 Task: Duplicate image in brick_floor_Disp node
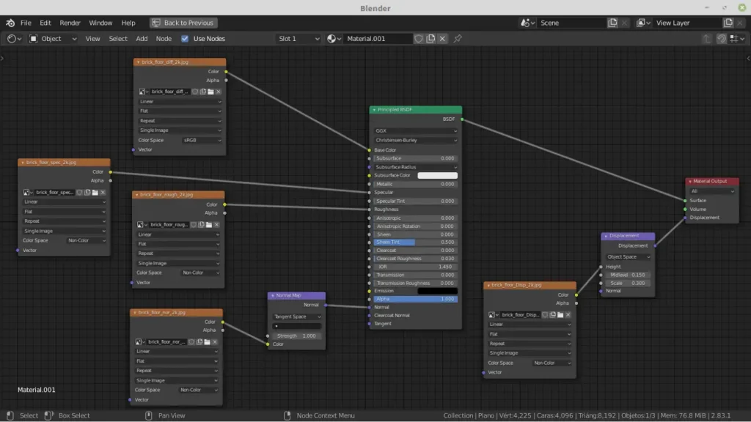pos(553,315)
